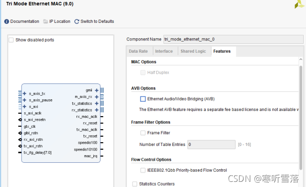Click the gmii bus connector icon
This screenshot has width=306, height=187.
pyautogui.click(x=102, y=90)
